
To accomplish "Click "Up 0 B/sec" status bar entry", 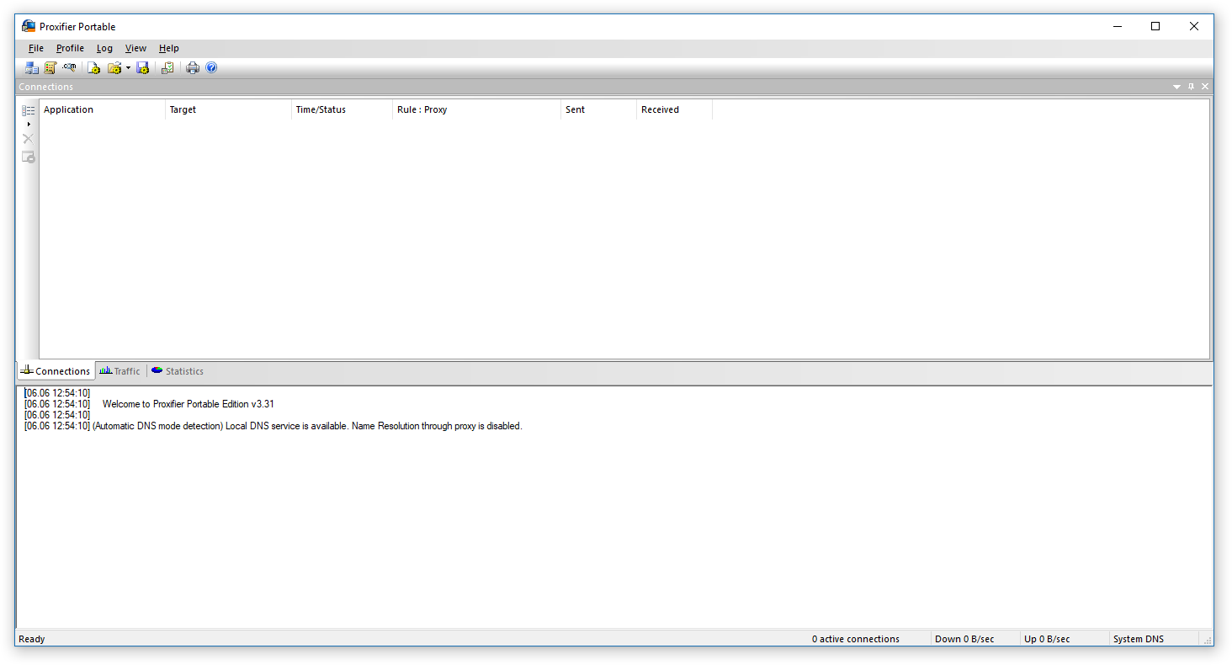I will (x=1047, y=639).
